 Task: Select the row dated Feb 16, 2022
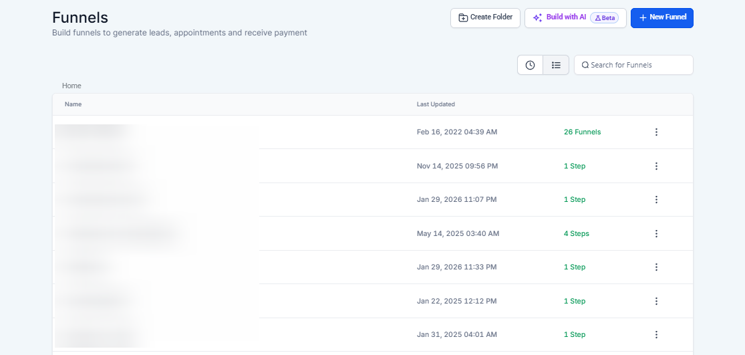[x=456, y=132]
